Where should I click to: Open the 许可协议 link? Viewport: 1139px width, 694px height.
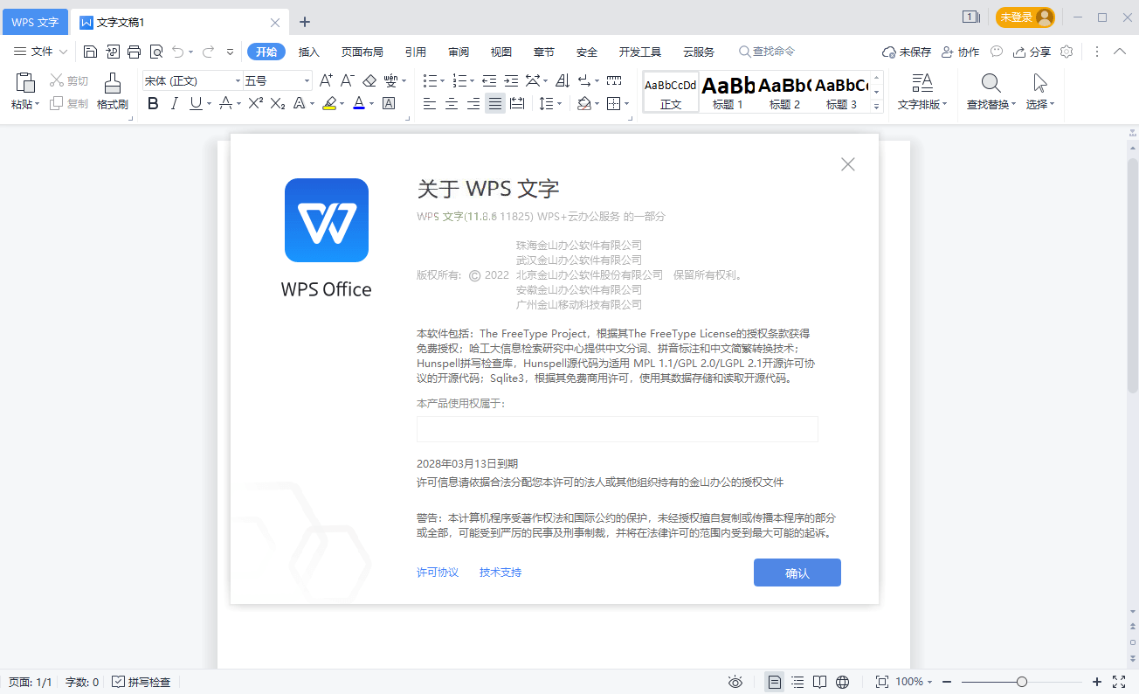[437, 573]
